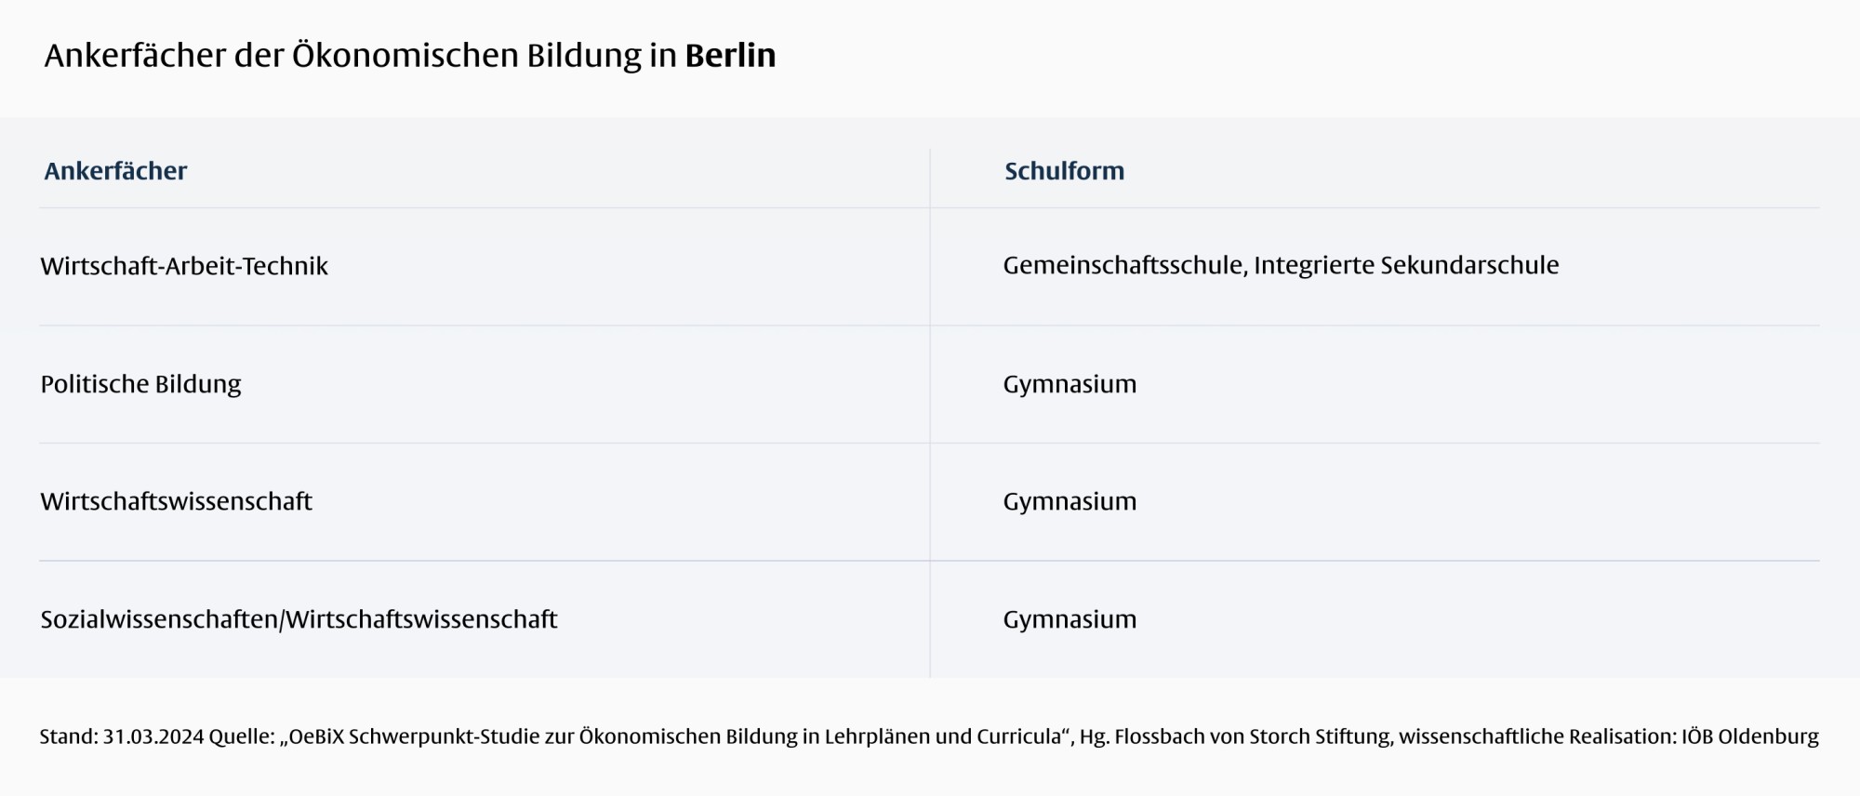Click Flossbach von Storch Stiftung in the footer

point(1252,736)
